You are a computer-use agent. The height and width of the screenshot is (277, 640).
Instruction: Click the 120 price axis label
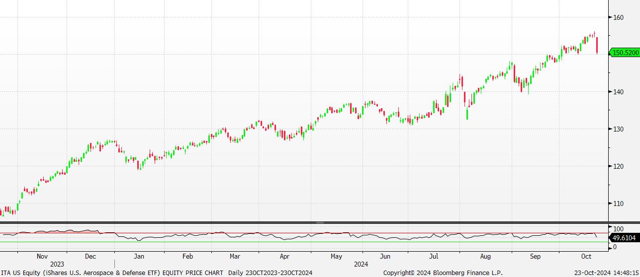(618, 166)
